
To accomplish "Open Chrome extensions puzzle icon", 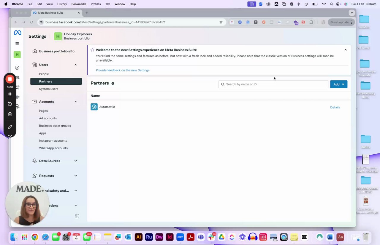I will coord(311,22).
